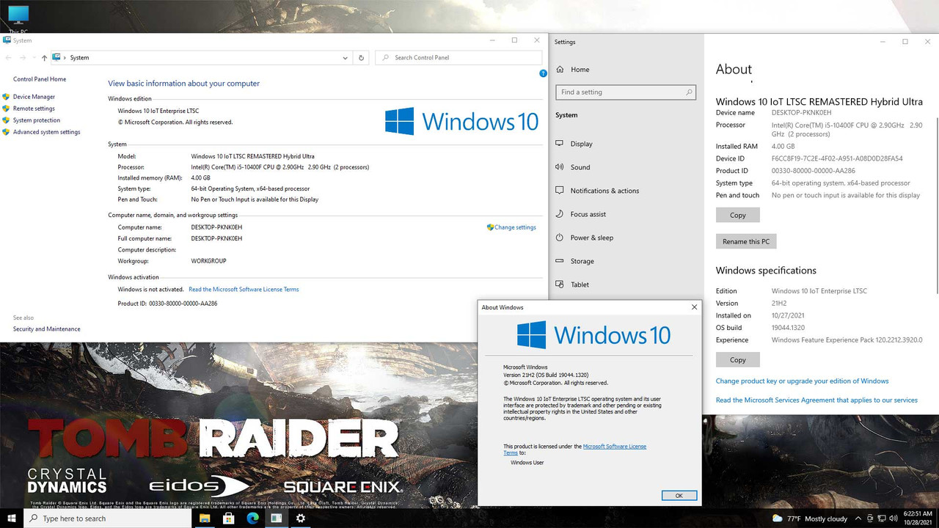This screenshot has width=939, height=528.
Task: Click the System category heading in Settings
Action: (x=566, y=115)
